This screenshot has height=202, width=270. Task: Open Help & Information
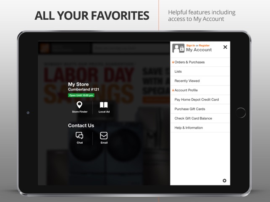pos(200,128)
